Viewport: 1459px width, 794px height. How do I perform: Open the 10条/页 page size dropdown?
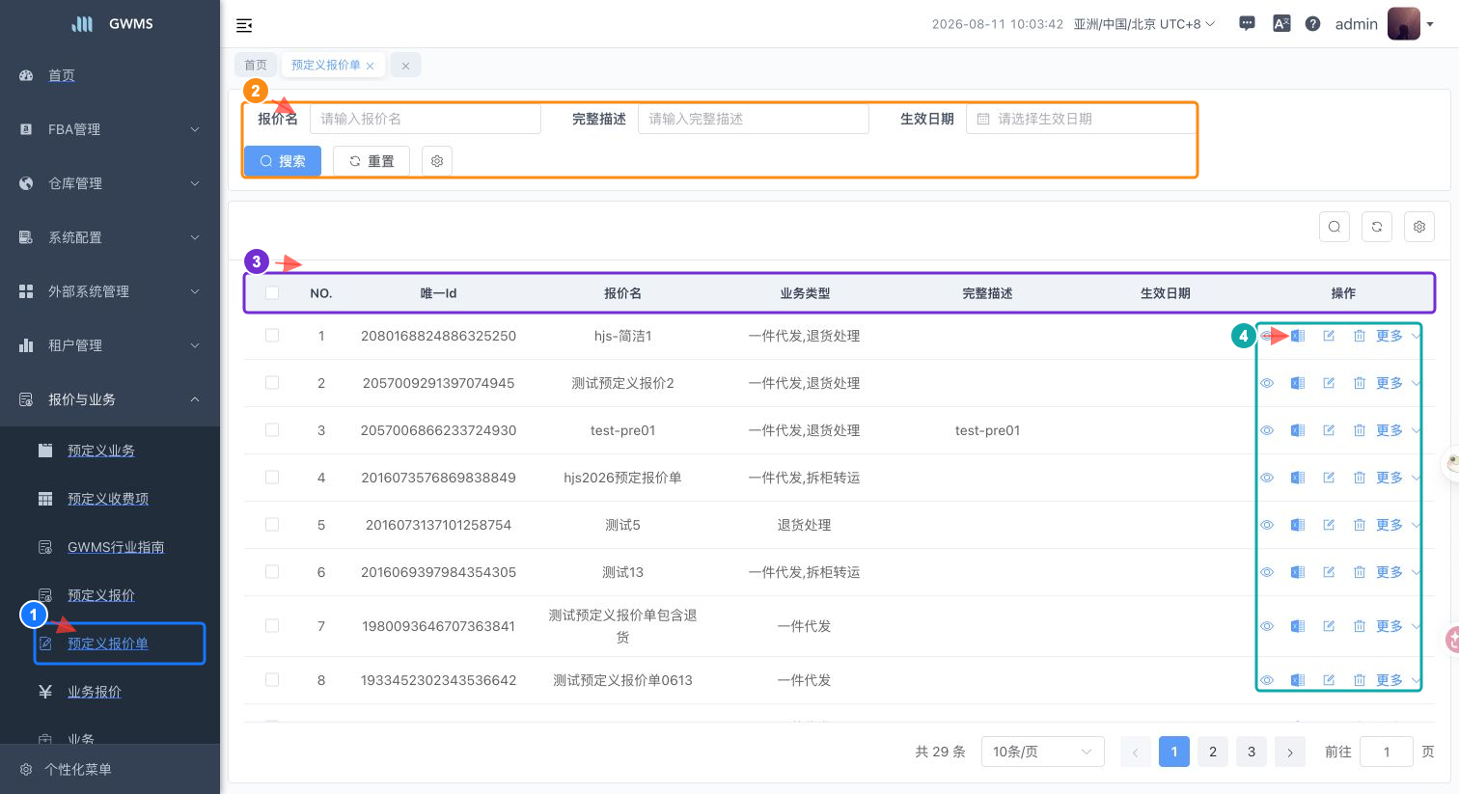click(1042, 752)
